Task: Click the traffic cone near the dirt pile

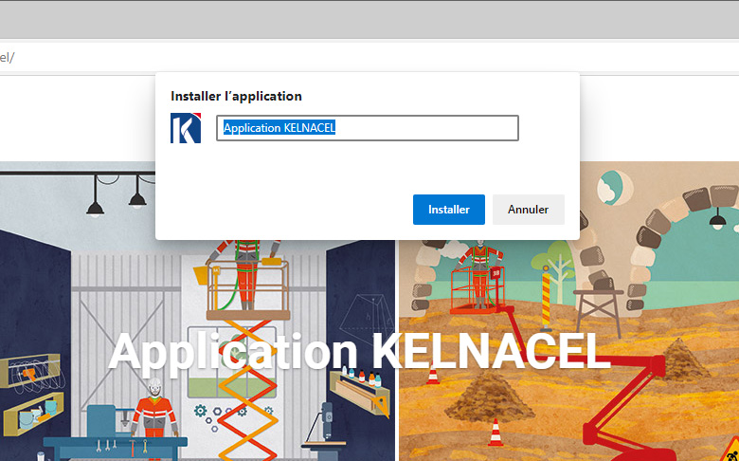Action: pyautogui.click(x=495, y=433)
